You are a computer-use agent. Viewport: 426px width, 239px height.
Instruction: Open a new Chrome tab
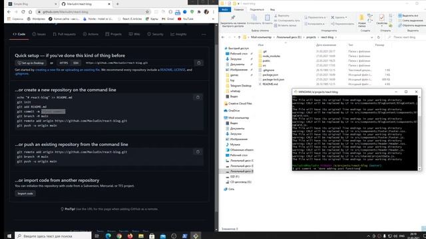(117, 4)
